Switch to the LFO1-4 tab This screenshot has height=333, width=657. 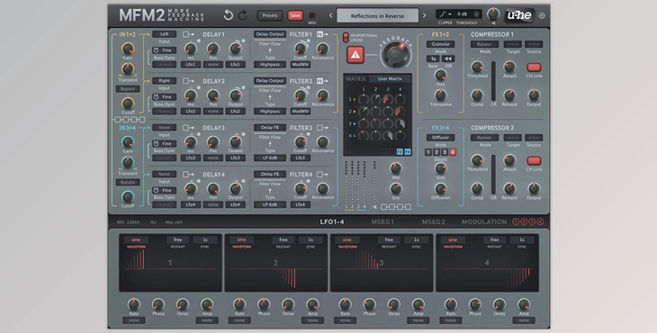[332, 221]
